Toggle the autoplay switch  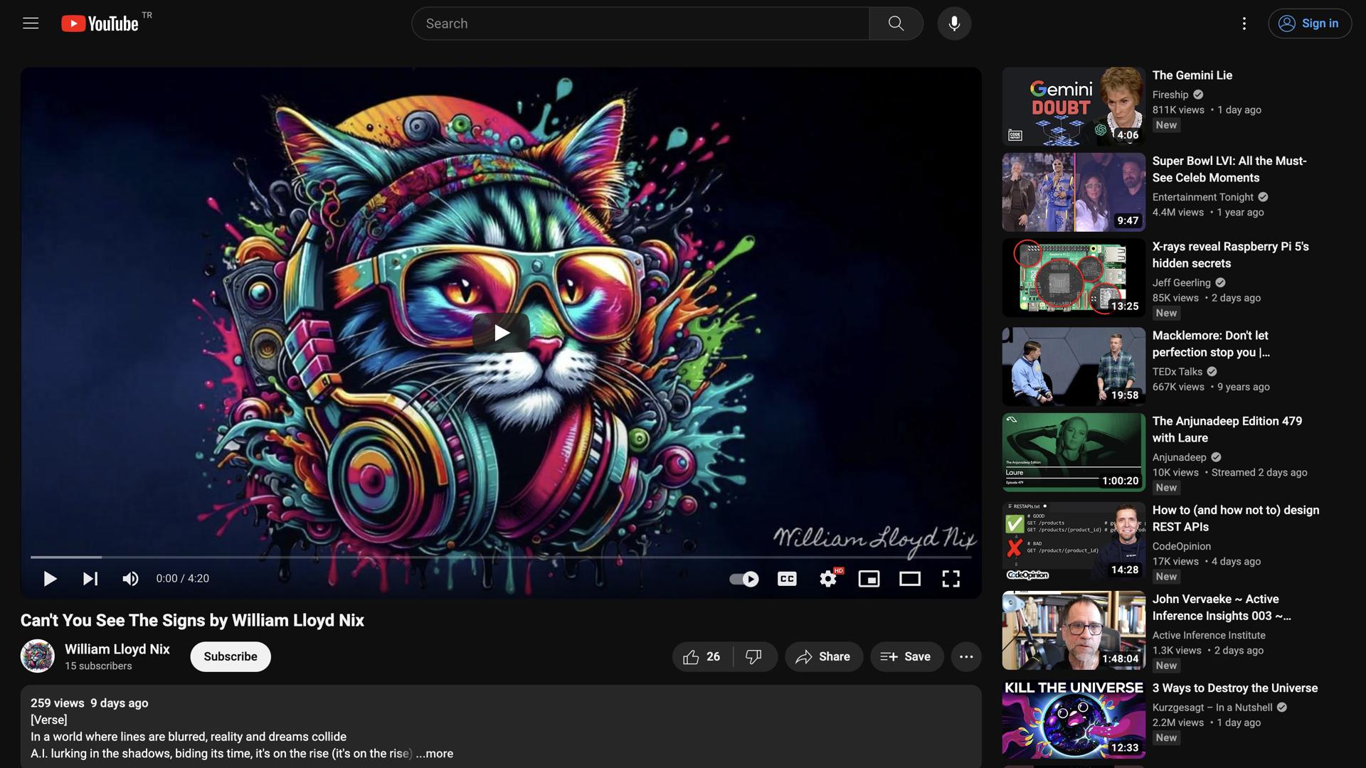point(744,579)
